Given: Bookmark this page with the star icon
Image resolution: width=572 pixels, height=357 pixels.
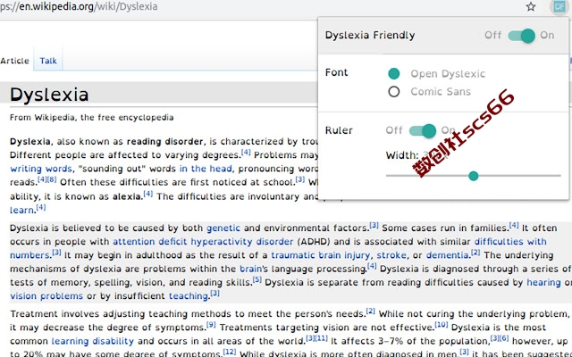Looking at the screenshot, I should 531,6.
